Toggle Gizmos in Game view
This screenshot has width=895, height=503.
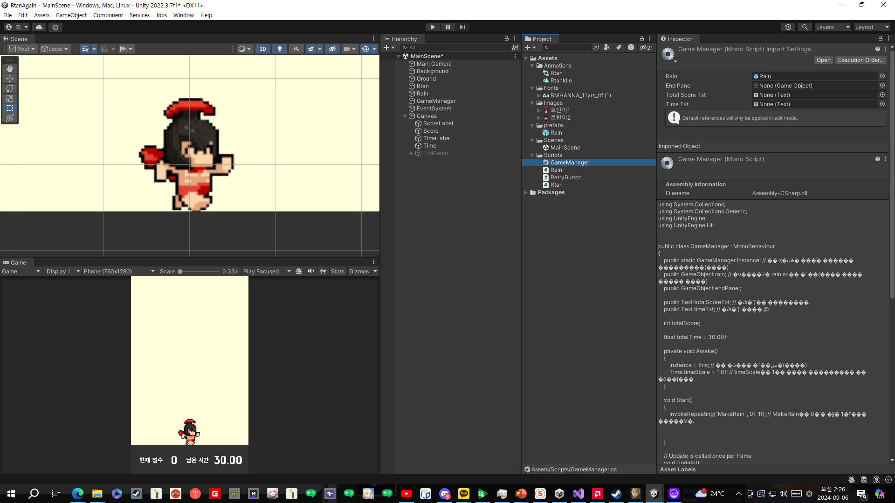coord(359,272)
